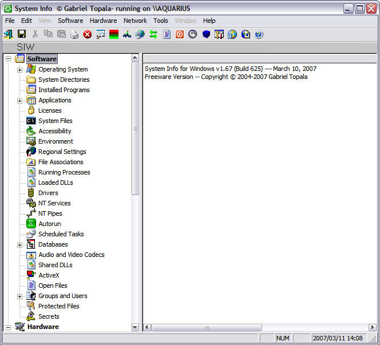Screen dimensions: 380x345
Task: Collapse the Software root node
Action: [8, 58]
